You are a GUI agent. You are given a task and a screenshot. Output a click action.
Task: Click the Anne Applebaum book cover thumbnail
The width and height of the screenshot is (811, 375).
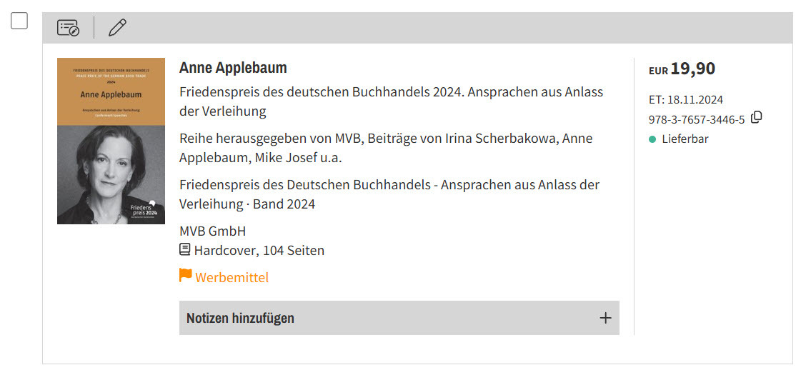pyautogui.click(x=111, y=141)
